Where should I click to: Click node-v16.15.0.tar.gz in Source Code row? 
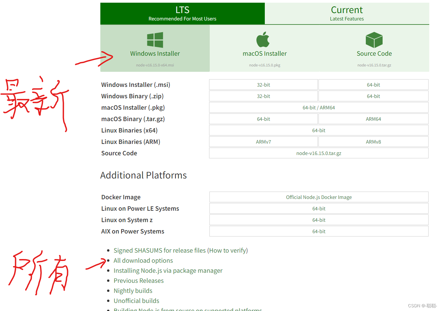coord(319,153)
